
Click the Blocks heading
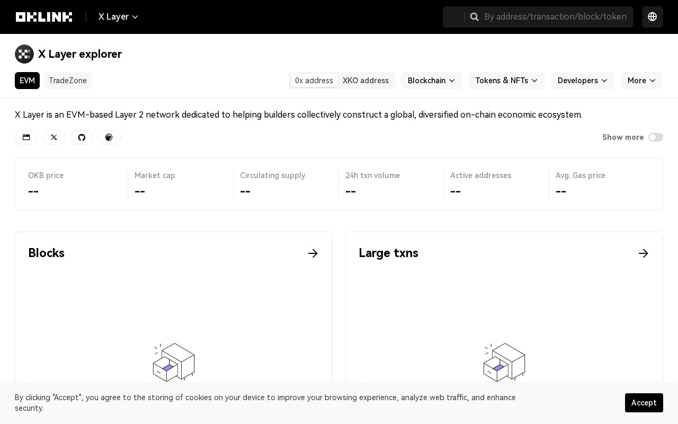coord(47,253)
